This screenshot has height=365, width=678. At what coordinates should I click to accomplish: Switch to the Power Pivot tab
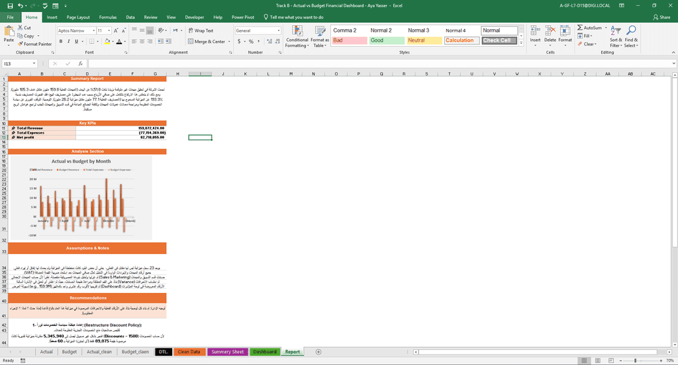click(242, 17)
